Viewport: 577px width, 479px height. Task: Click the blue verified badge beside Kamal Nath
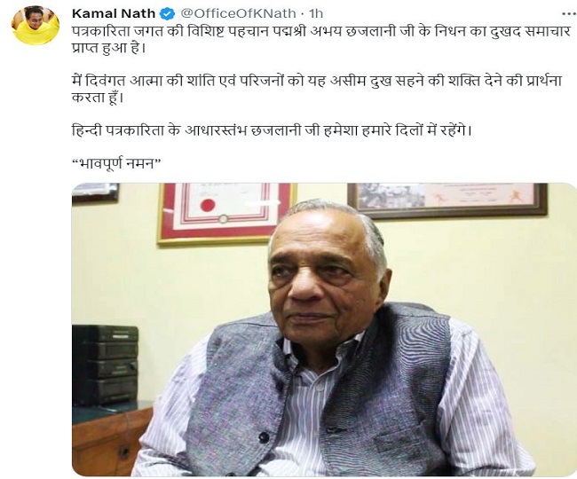168,14
